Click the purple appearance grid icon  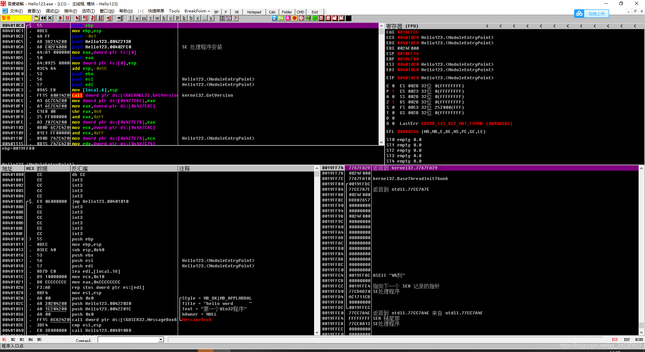pos(228,18)
